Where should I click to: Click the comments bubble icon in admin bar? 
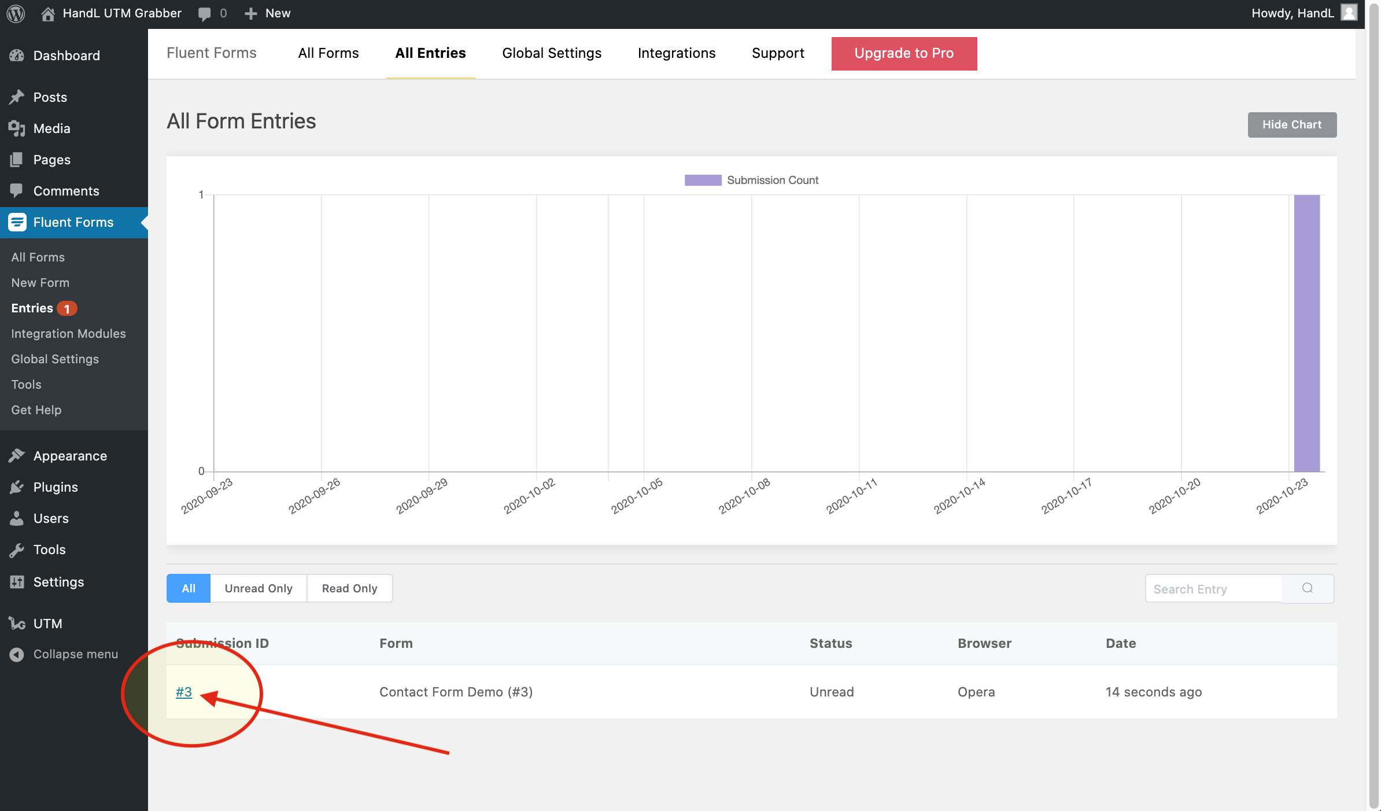204,13
